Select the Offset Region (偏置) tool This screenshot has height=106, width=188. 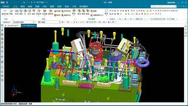coord(93,11)
